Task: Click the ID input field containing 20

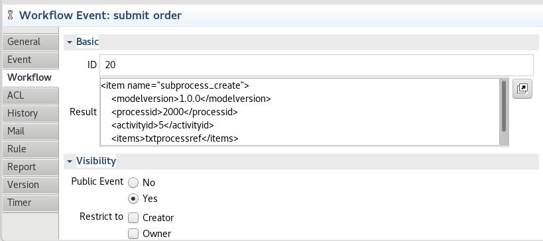Action: pos(316,65)
